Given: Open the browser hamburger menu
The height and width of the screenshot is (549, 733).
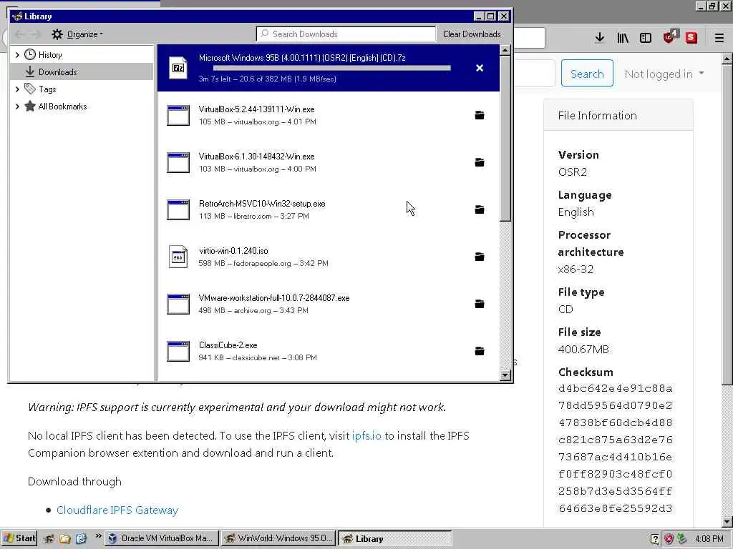Looking at the screenshot, I should [719, 38].
